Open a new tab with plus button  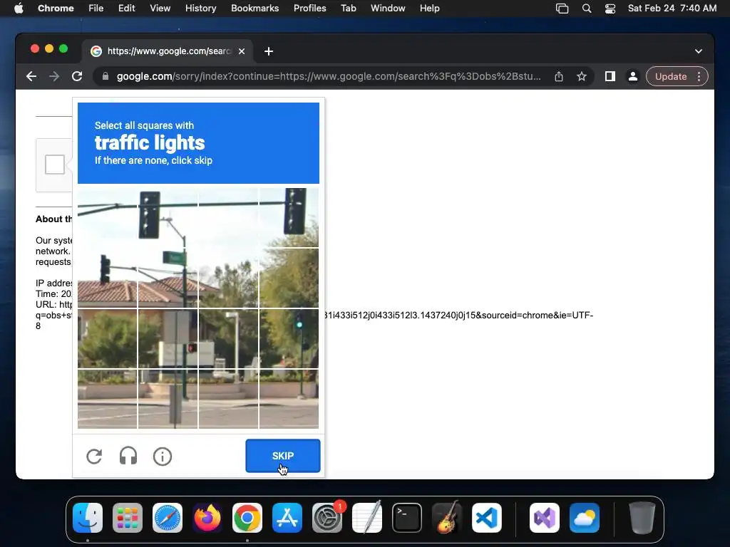(x=269, y=51)
